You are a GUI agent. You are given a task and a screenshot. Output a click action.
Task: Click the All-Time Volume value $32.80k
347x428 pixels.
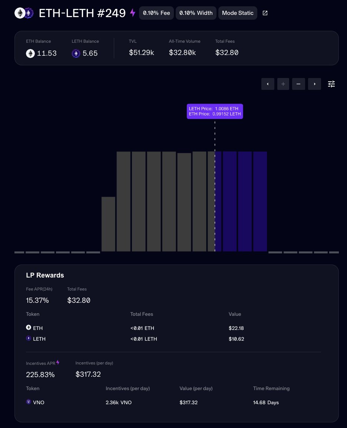(x=182, y=53)
